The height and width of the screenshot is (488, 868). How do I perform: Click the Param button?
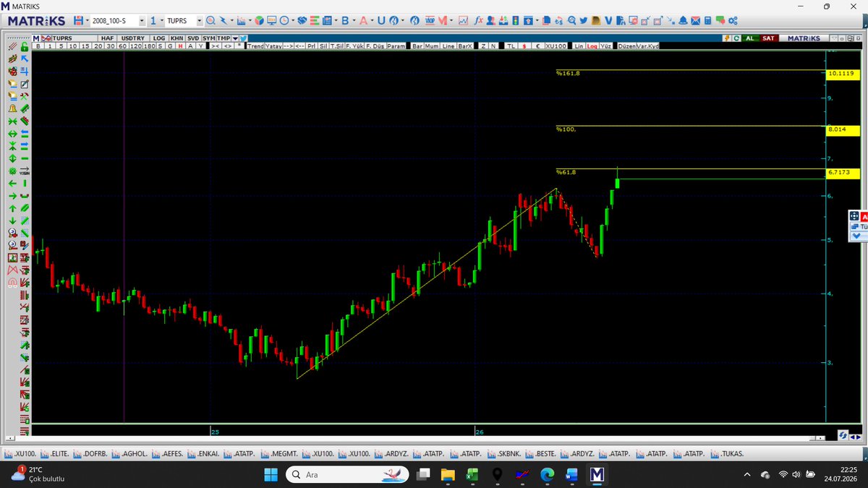pyautogui.click(x=396, y=46)
